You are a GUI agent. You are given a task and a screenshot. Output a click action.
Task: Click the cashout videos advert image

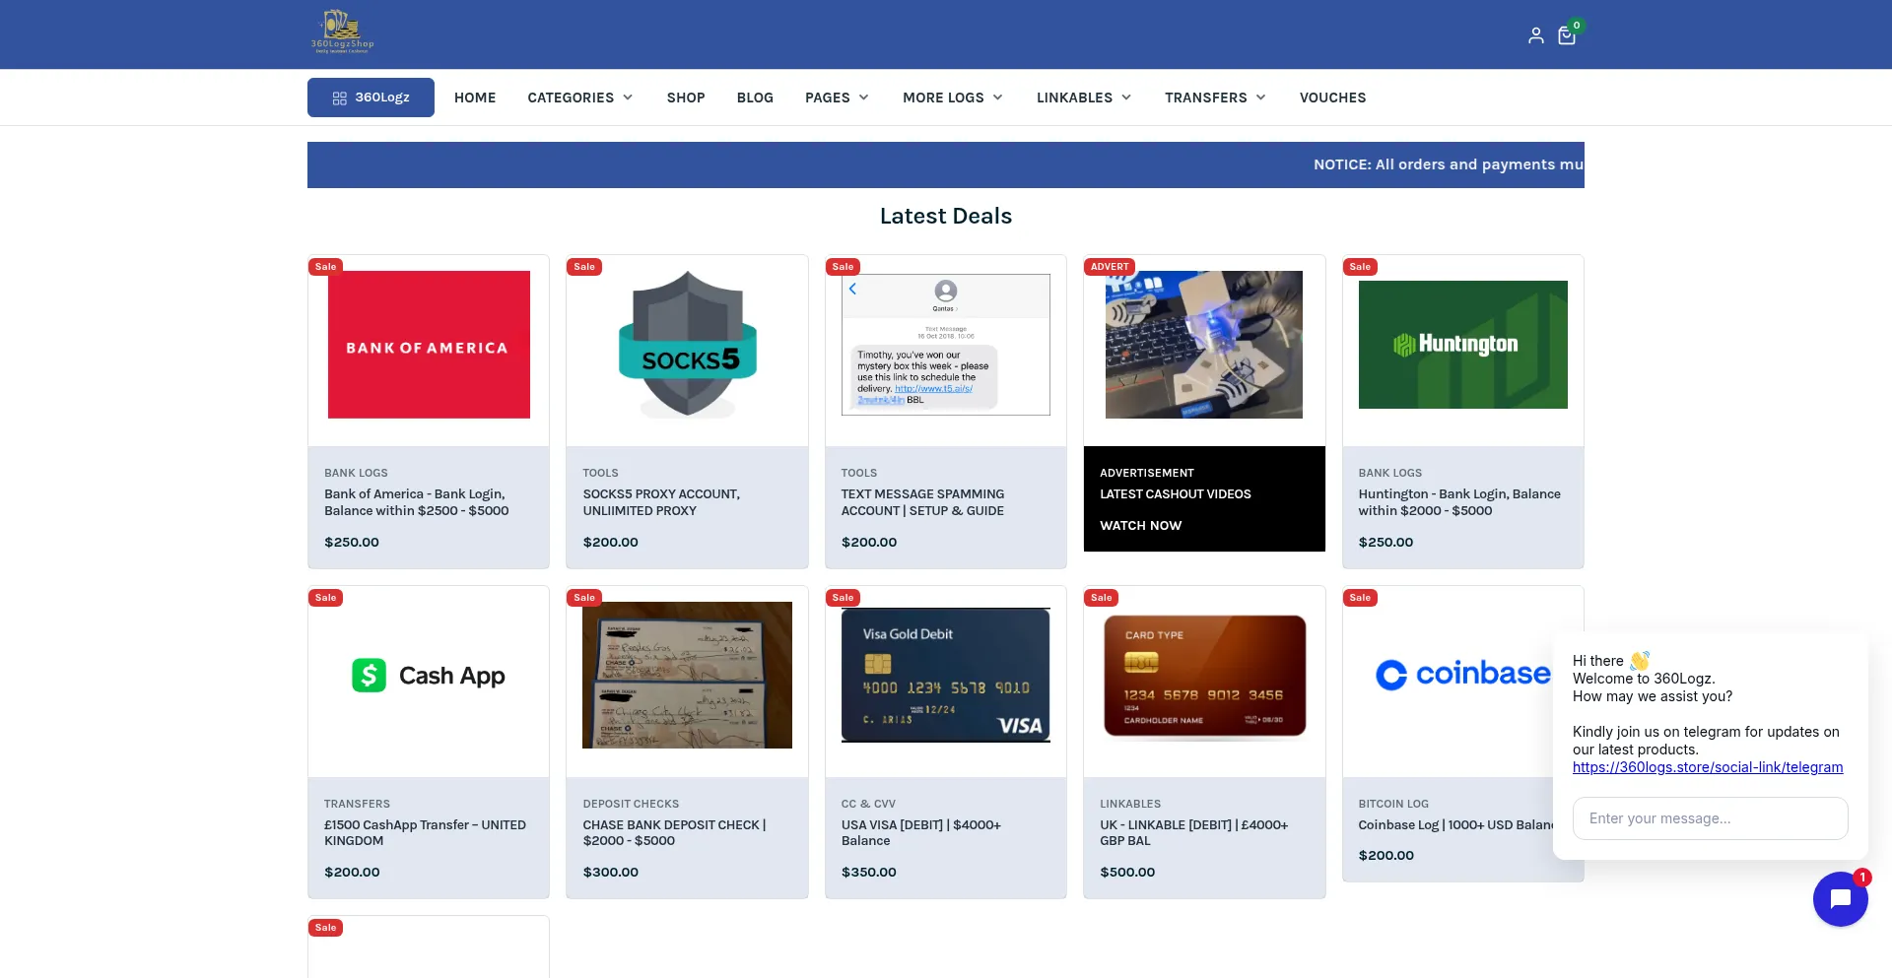click(1204, 345)
